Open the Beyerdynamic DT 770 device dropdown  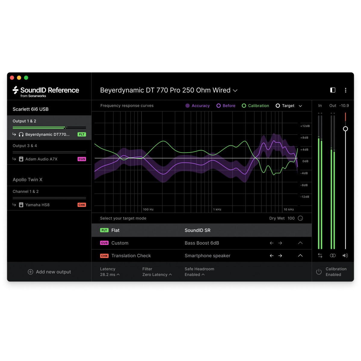click(235, 90)
